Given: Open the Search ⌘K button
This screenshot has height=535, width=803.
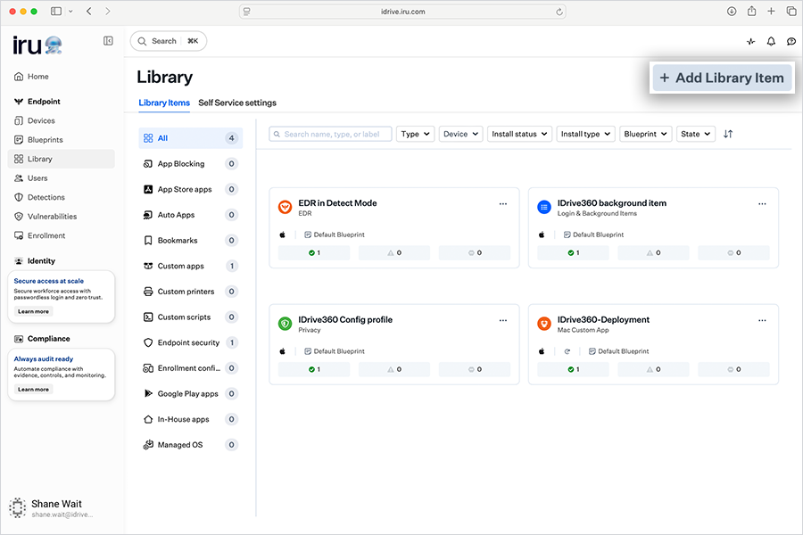Looking at the screenshot, I should (x=169, y=41).
